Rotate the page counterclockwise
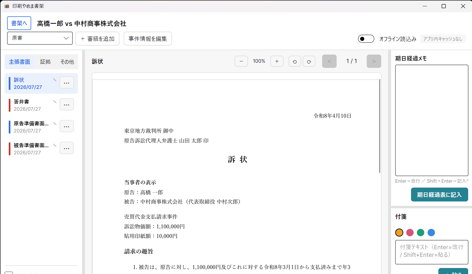The height and width of the screenshot is (274, 472). [295, 61]
